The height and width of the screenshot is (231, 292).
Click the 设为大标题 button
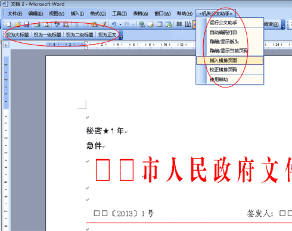click(x=17, y=35)
